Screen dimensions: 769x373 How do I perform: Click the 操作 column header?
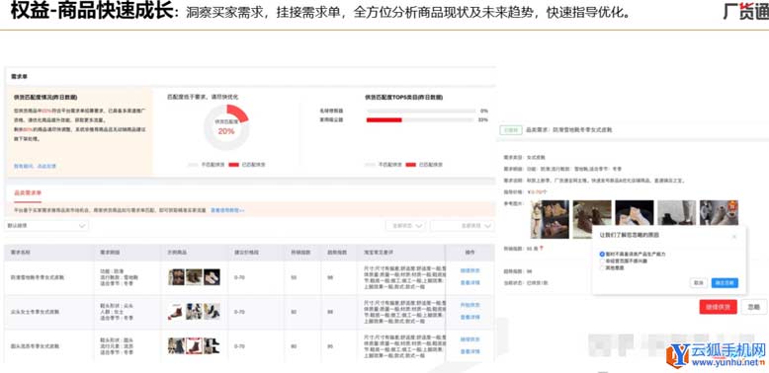[x=470, y=252]
